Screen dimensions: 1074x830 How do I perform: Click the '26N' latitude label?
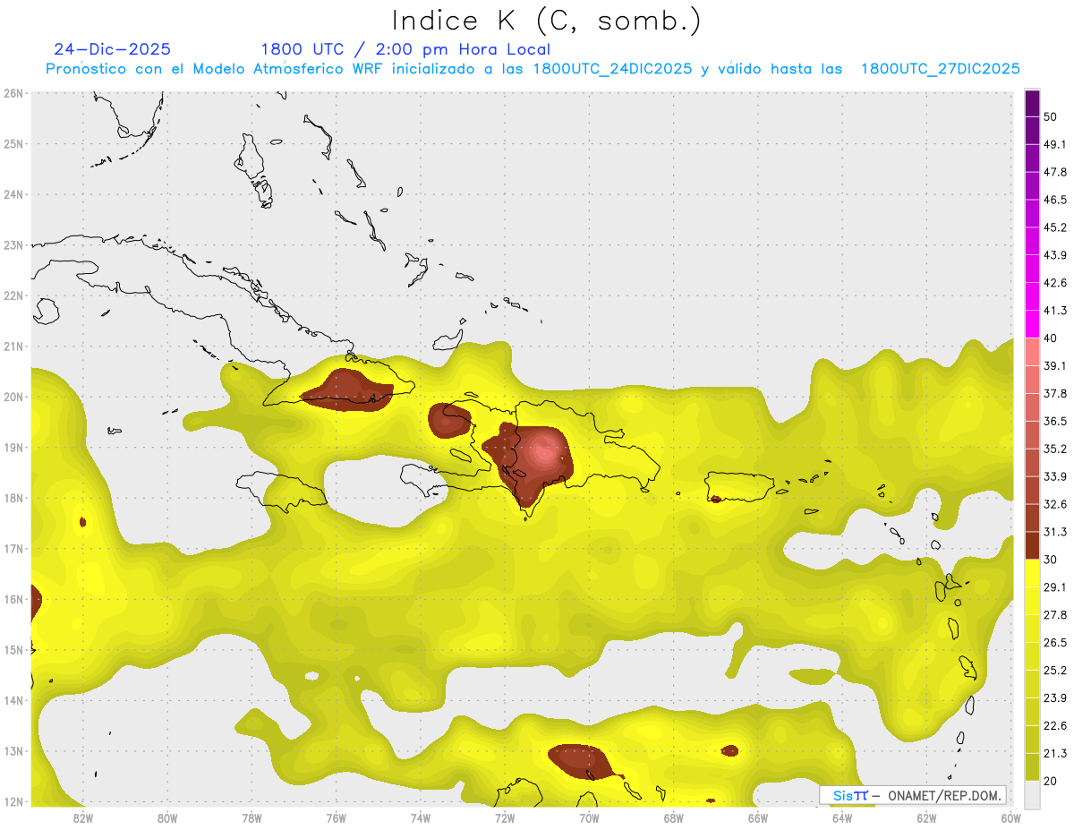coord(13,93)
